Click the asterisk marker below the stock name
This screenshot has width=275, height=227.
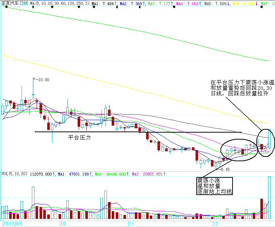[x=7, y=7]
